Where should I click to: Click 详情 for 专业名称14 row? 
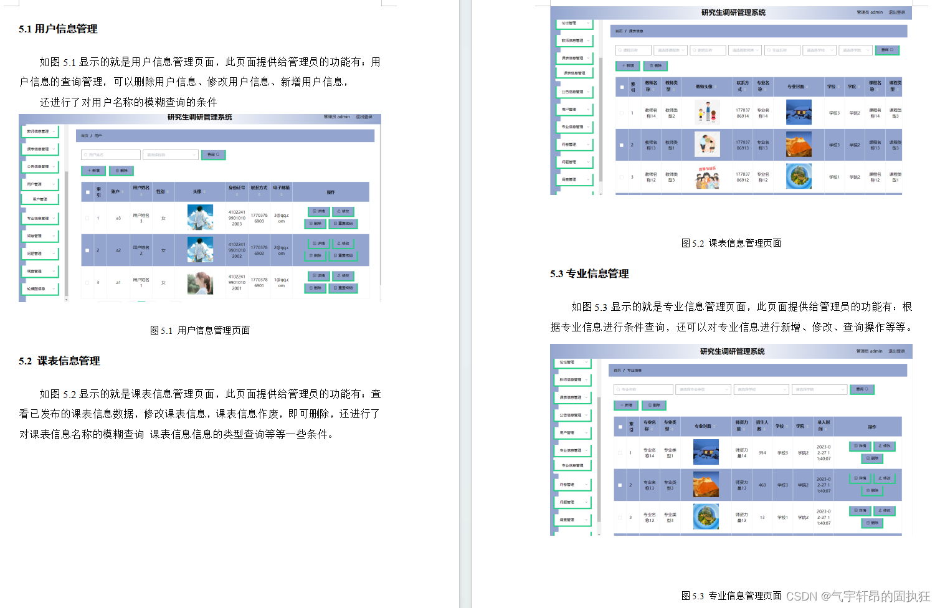pyautogui.click(x=860, y=446)
